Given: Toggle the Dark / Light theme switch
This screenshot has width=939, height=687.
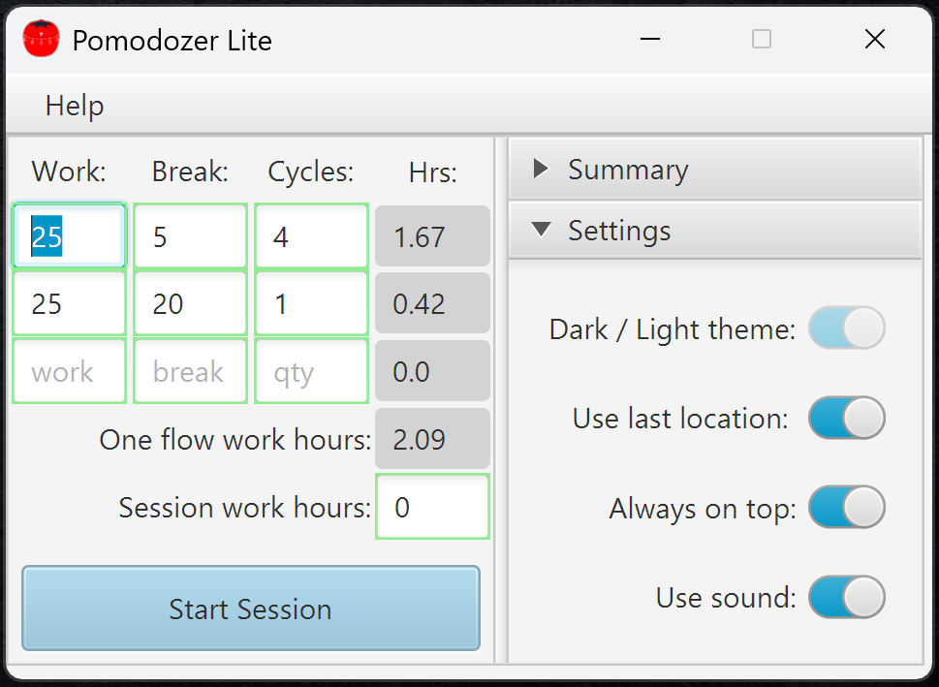Looking at the screenshot, I should (x=846, y=328).
